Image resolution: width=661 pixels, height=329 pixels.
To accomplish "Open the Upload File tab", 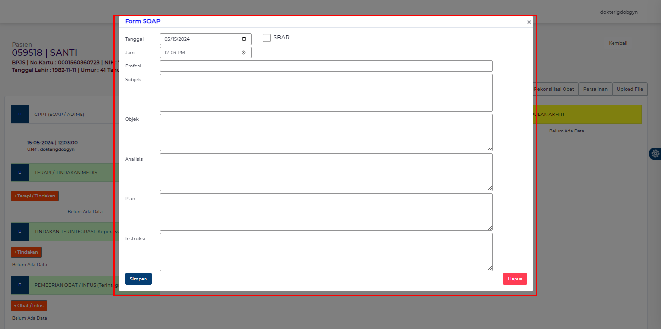I will (x=630, y=89).
